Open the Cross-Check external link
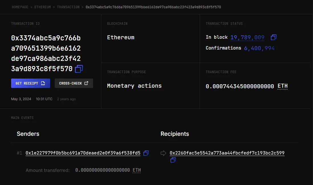Viewport: 313px width, 185px height. (x=74, y=83)
